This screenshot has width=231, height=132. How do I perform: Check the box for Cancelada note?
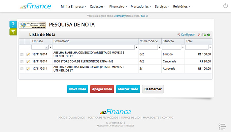click(22, 62)
